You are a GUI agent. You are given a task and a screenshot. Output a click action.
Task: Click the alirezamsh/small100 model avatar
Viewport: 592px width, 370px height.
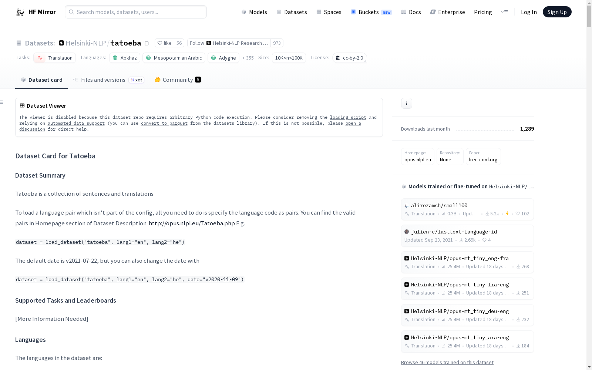pos(407,206)
